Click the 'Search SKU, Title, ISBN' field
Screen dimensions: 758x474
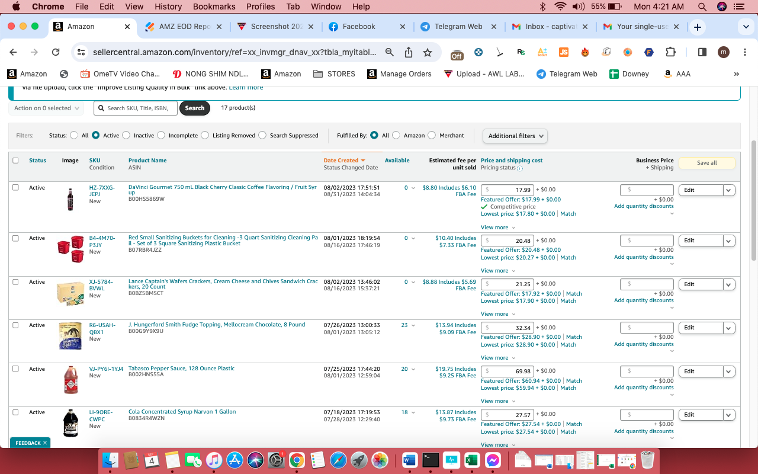coord(136,108)
